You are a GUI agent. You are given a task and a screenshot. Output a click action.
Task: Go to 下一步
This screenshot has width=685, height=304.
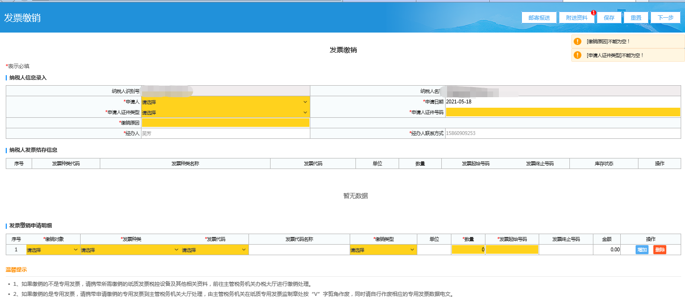(x=665, y=18)
